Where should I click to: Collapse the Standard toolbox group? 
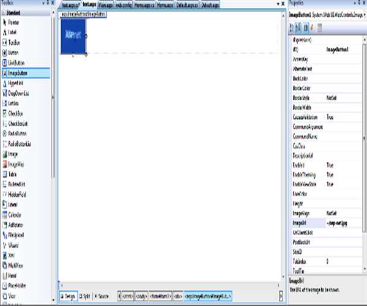point(4,12)
